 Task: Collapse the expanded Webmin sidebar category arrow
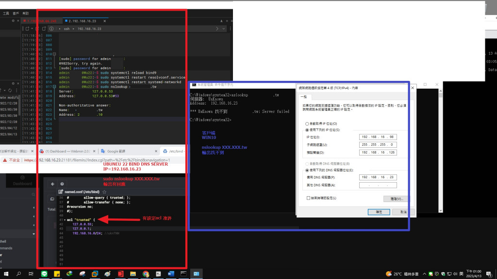tap(33, 234)
